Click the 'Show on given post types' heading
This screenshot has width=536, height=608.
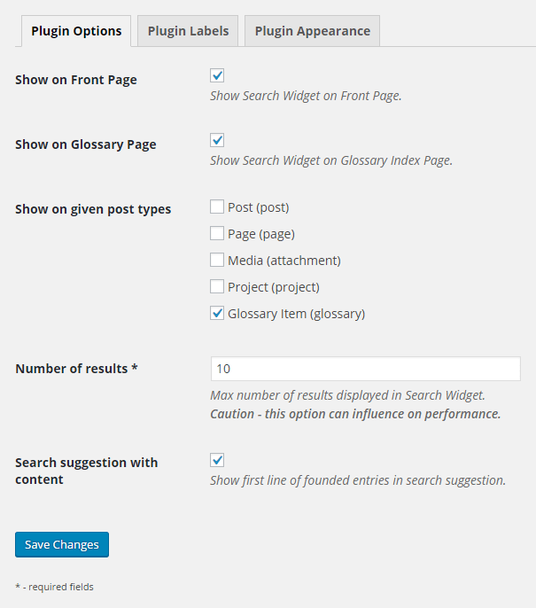coord(93,210)
